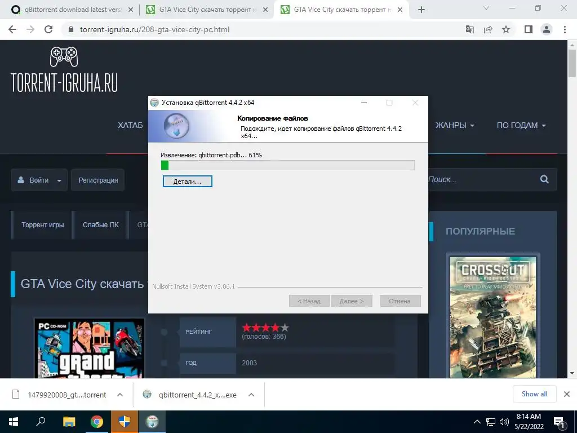Open Windows taskbar search
The image size is (577, 433).
41,422
